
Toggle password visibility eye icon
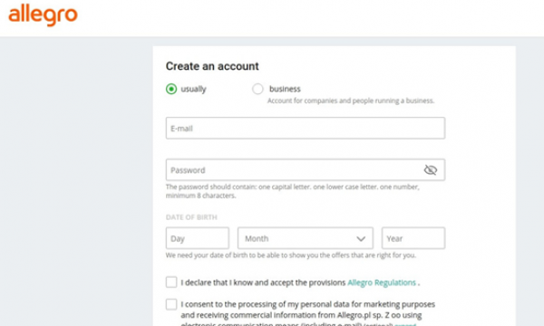[430, 169]
